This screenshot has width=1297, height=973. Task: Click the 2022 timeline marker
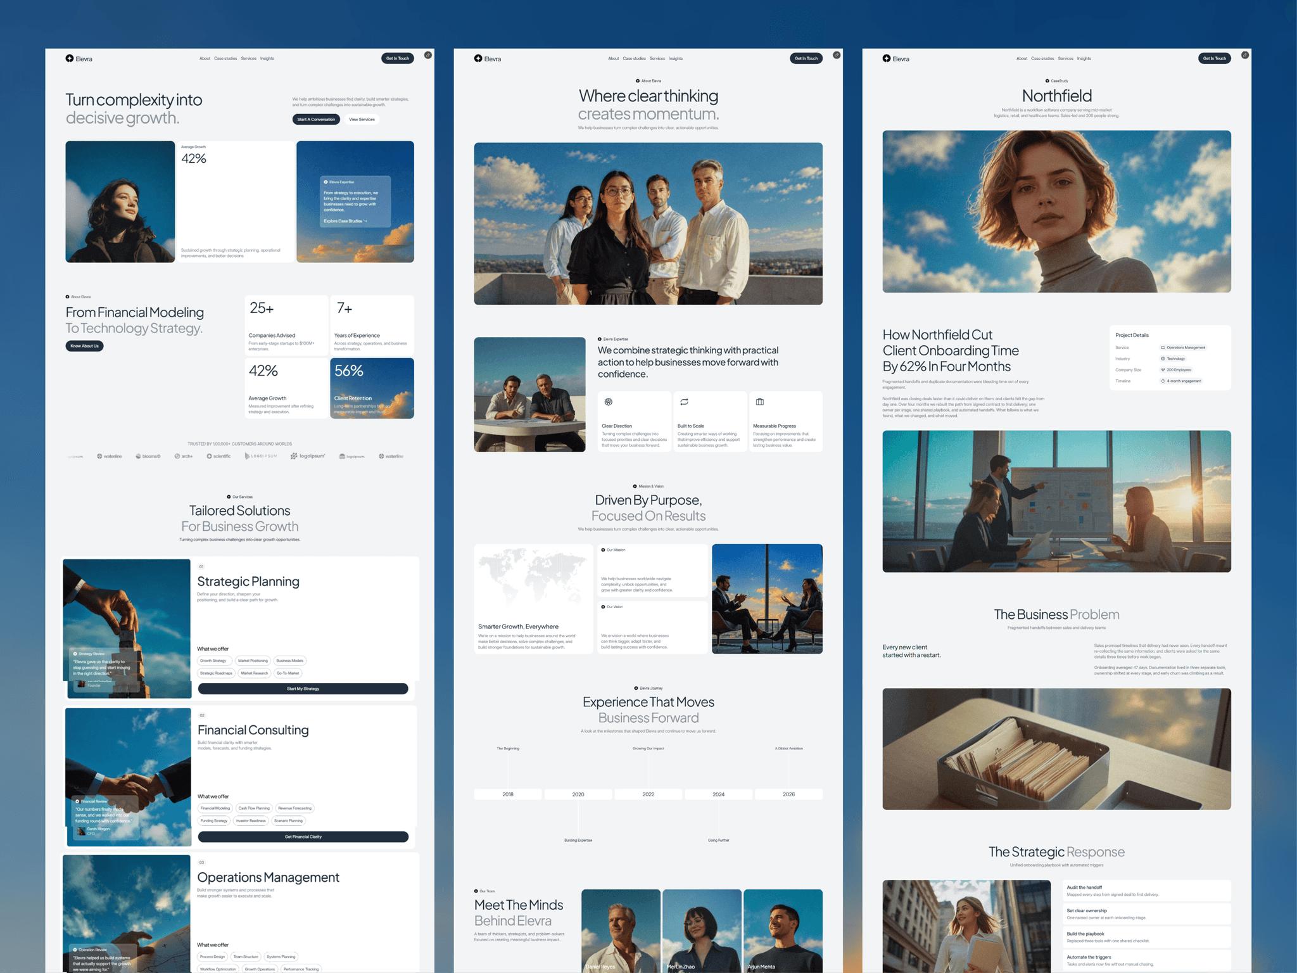coord(648,794)
